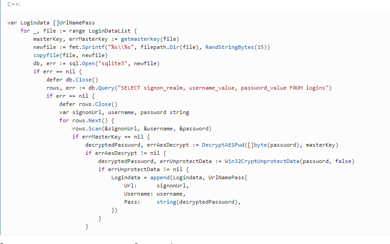Click the "DecryptAESPwd" function call

[223, 145]
